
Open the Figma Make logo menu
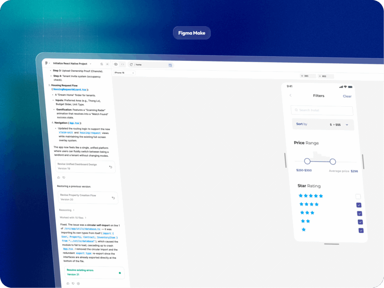(46, 64)
